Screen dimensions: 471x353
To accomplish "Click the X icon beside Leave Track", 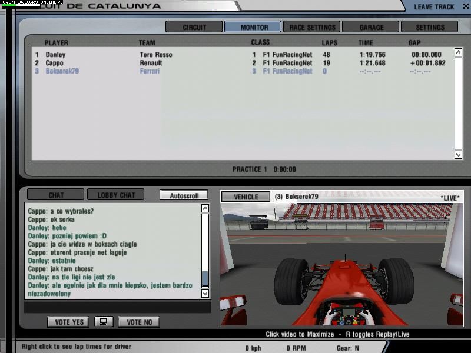I will click(x=466, y=6).
